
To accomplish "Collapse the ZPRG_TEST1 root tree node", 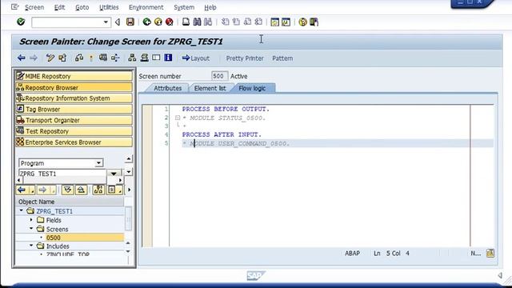I will (x=22, y=211).
